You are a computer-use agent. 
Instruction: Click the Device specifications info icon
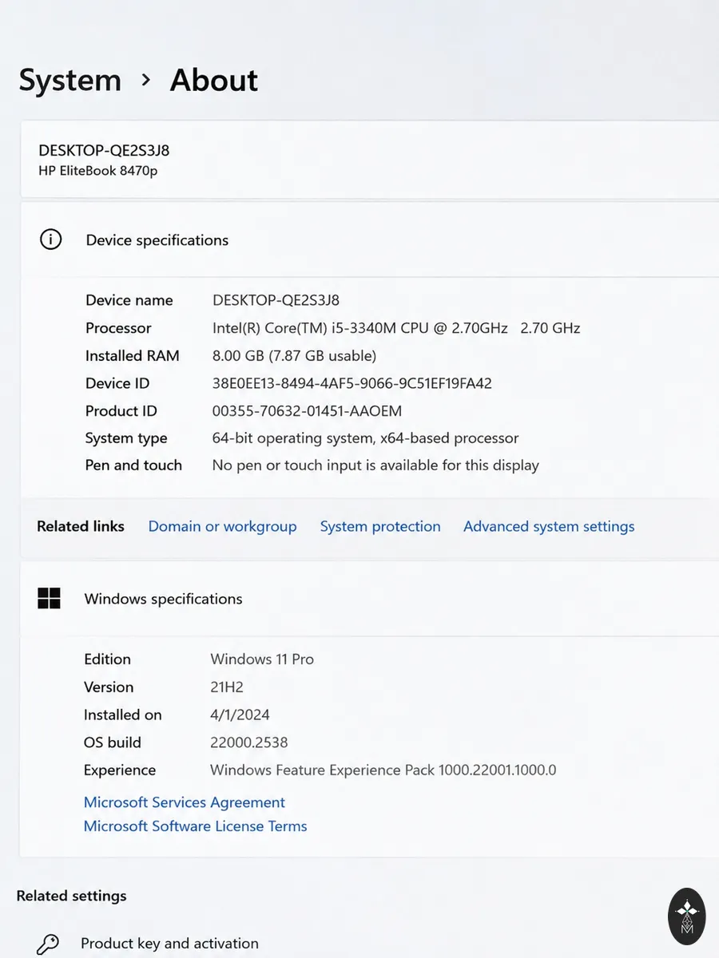tap(50, 239)
